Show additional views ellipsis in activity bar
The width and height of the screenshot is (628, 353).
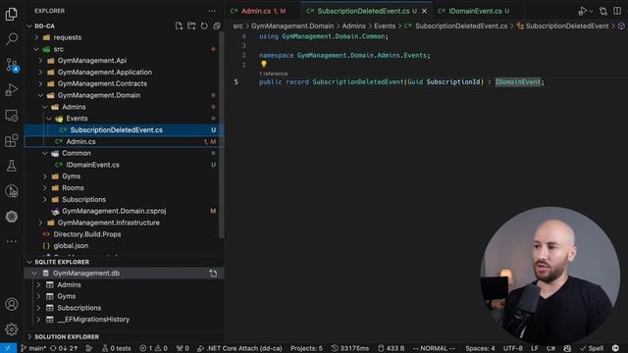(11, 241)
